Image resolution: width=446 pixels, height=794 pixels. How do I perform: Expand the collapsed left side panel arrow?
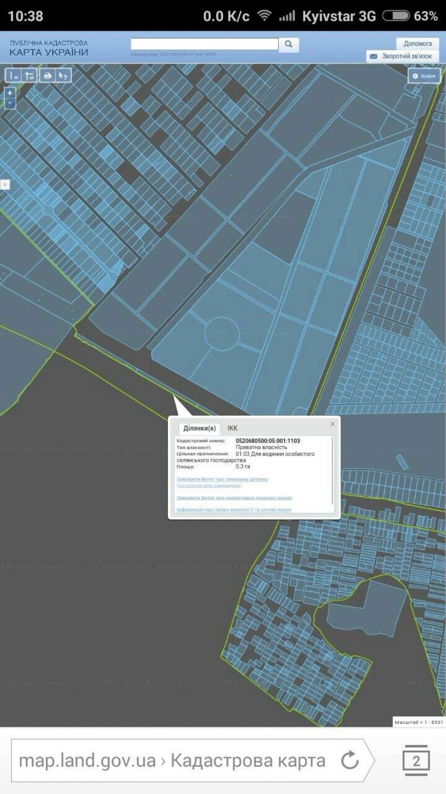point(4,184)
